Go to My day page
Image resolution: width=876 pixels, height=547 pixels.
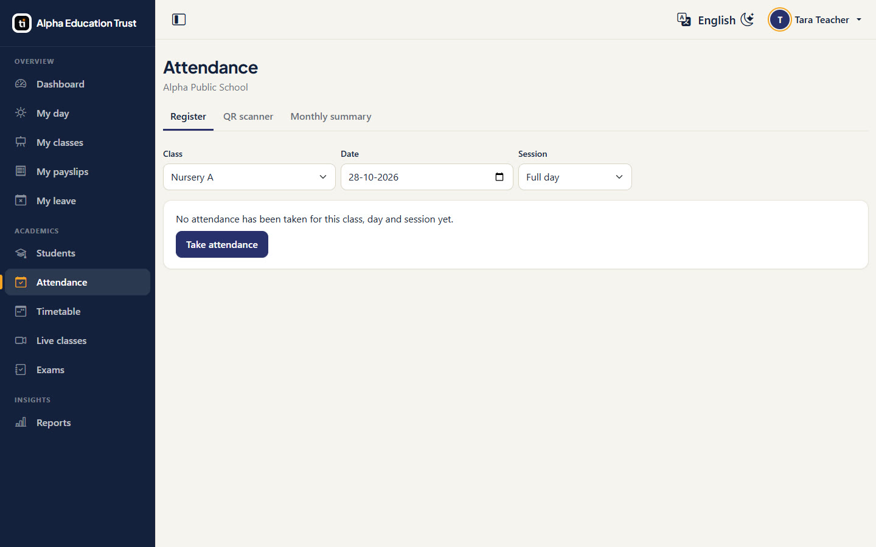(77, 113)
